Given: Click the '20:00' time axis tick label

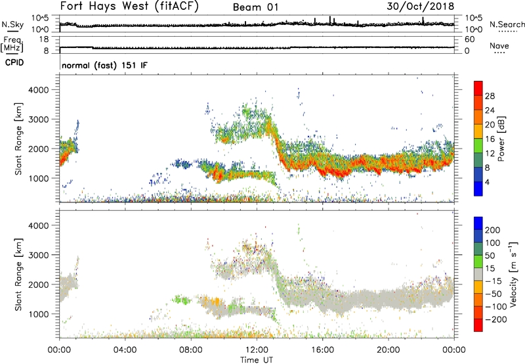Looking at the screenshot, I should (x=388, y=350).
